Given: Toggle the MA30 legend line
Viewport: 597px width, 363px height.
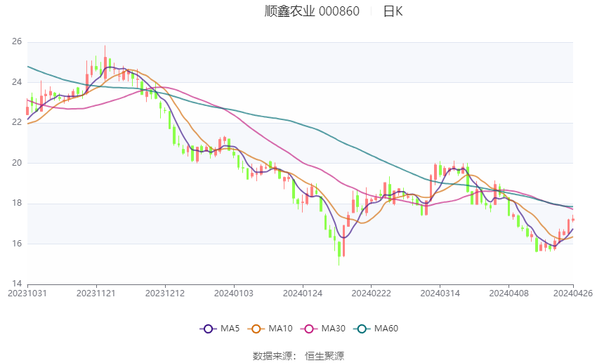Looking at the screenshot, I should [323, 329].
